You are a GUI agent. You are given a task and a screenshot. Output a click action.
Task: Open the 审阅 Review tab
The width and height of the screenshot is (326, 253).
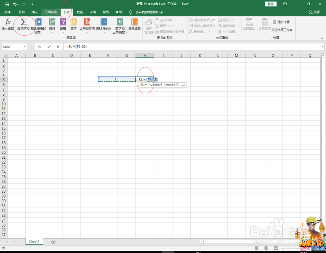(93, 12)
